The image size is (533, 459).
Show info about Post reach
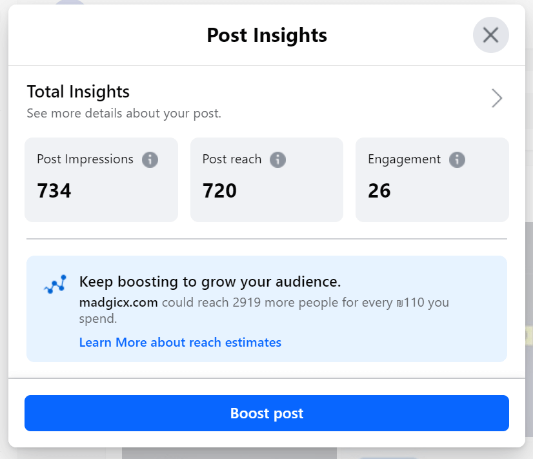(x=277, y=159)
